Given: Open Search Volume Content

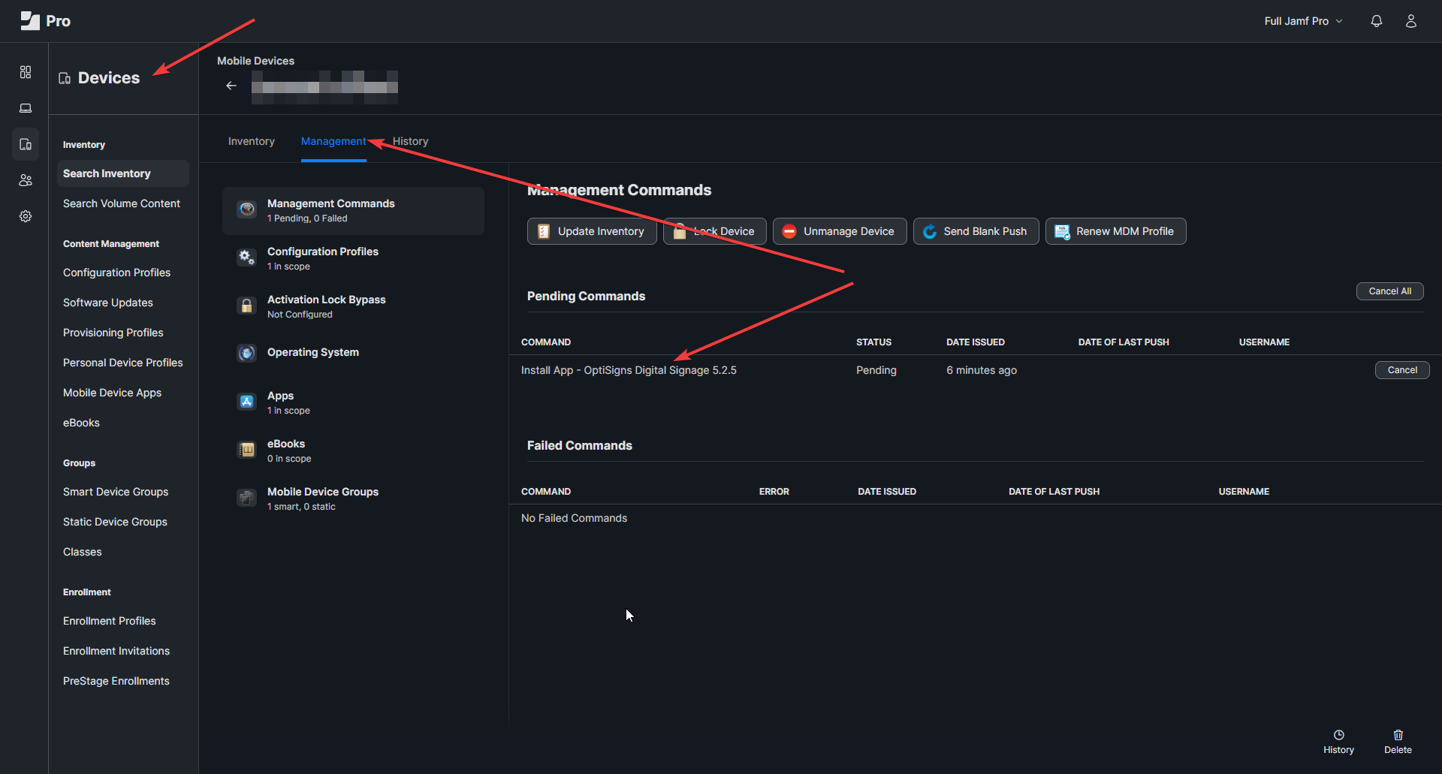Looking at the screenshot, I should (122, 203).
